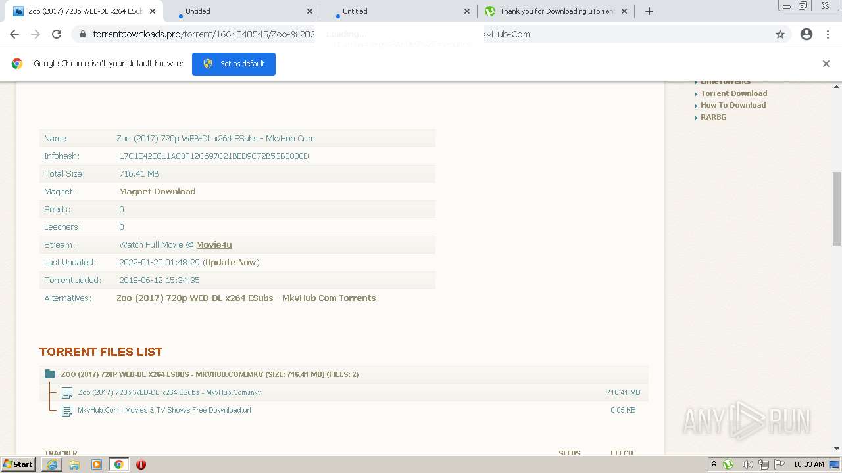Close the second Untitled tab

pyautogui.click(x=467, y=11)
